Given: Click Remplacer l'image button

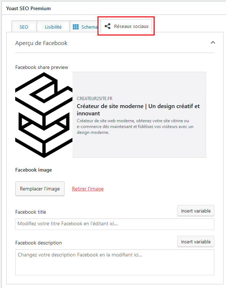Looking at the screenshot, I should click(40, 189).
